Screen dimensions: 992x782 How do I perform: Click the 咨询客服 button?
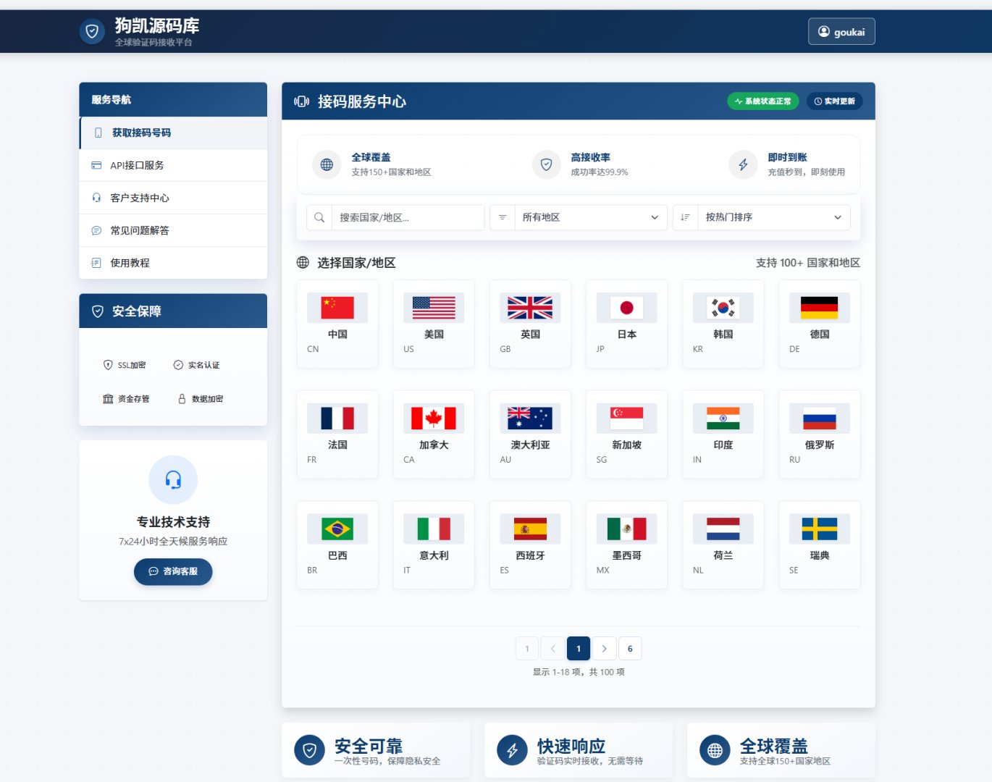coord(173,571)
